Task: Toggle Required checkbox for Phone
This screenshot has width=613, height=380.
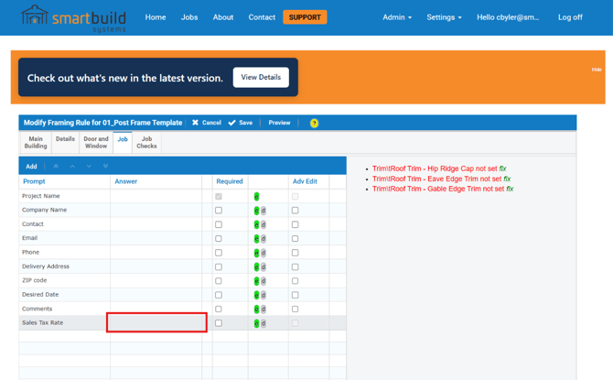Action: point(219,253)
